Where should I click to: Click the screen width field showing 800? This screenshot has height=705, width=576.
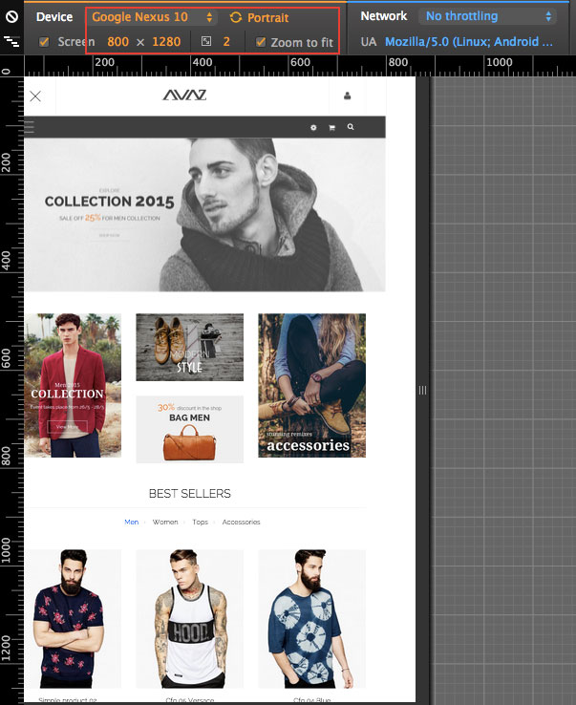(x=118, y=42)
